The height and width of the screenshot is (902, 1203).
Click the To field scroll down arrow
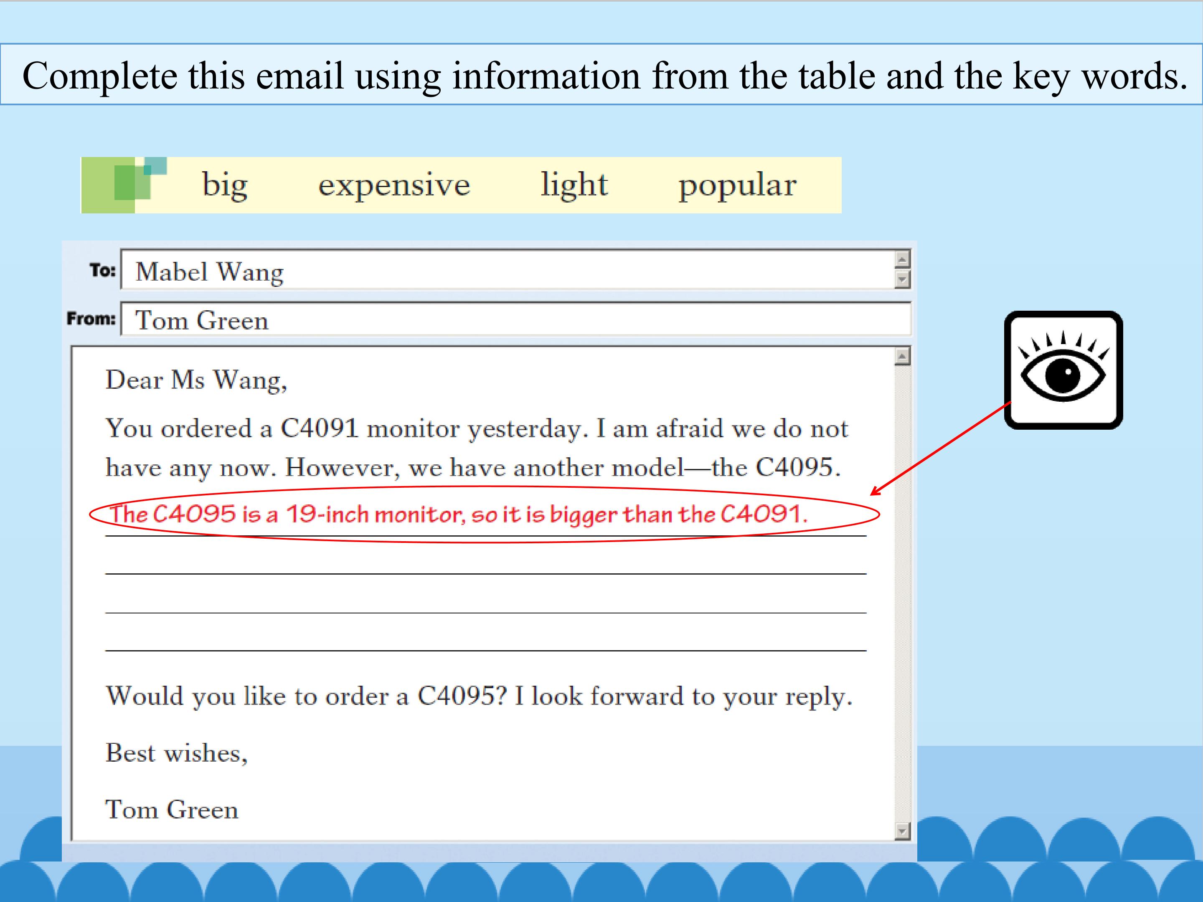[902, 279]
